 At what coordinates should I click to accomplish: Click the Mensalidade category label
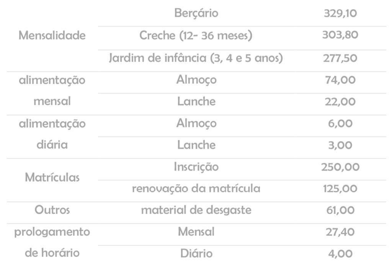click(x=52, y=35)
